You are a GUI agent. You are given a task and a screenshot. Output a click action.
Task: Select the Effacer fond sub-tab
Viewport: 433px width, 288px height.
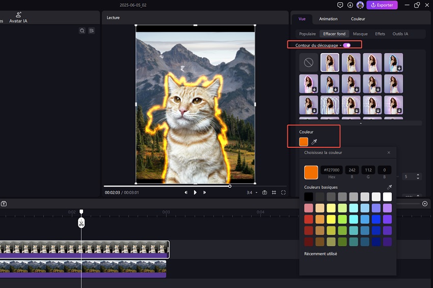334,34
